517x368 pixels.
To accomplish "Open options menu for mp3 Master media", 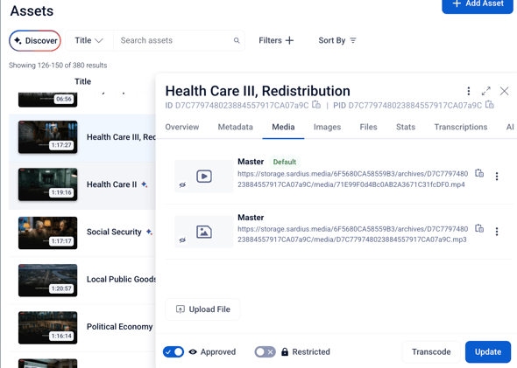I will pyautogui.click(x=497, y=232).
